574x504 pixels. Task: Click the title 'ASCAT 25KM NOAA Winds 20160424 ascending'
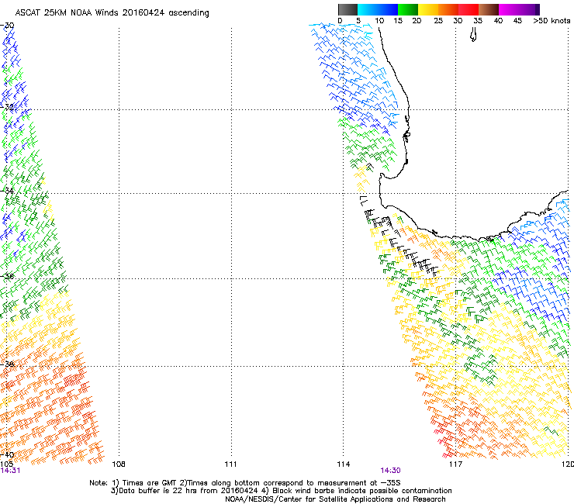[112, 13]
